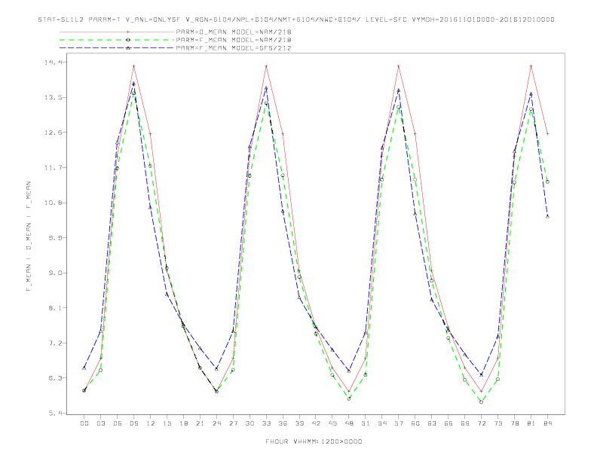Click the 36 forecast hour x-axis label

coord(283,423)
